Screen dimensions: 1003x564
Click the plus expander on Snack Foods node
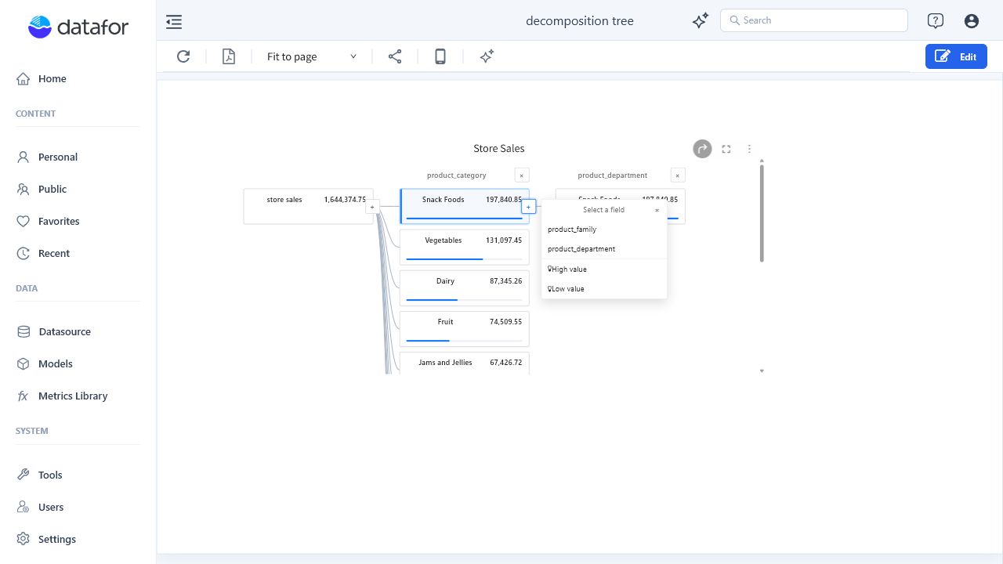(528, 207)
